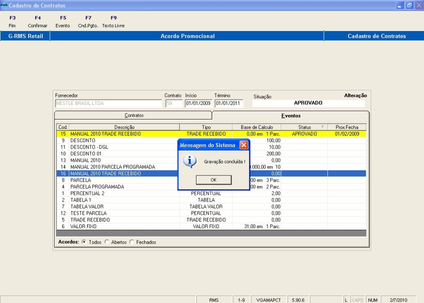Edit the Início date field
Viewport: 424px width, 303px height.
[x=199, y=103]
